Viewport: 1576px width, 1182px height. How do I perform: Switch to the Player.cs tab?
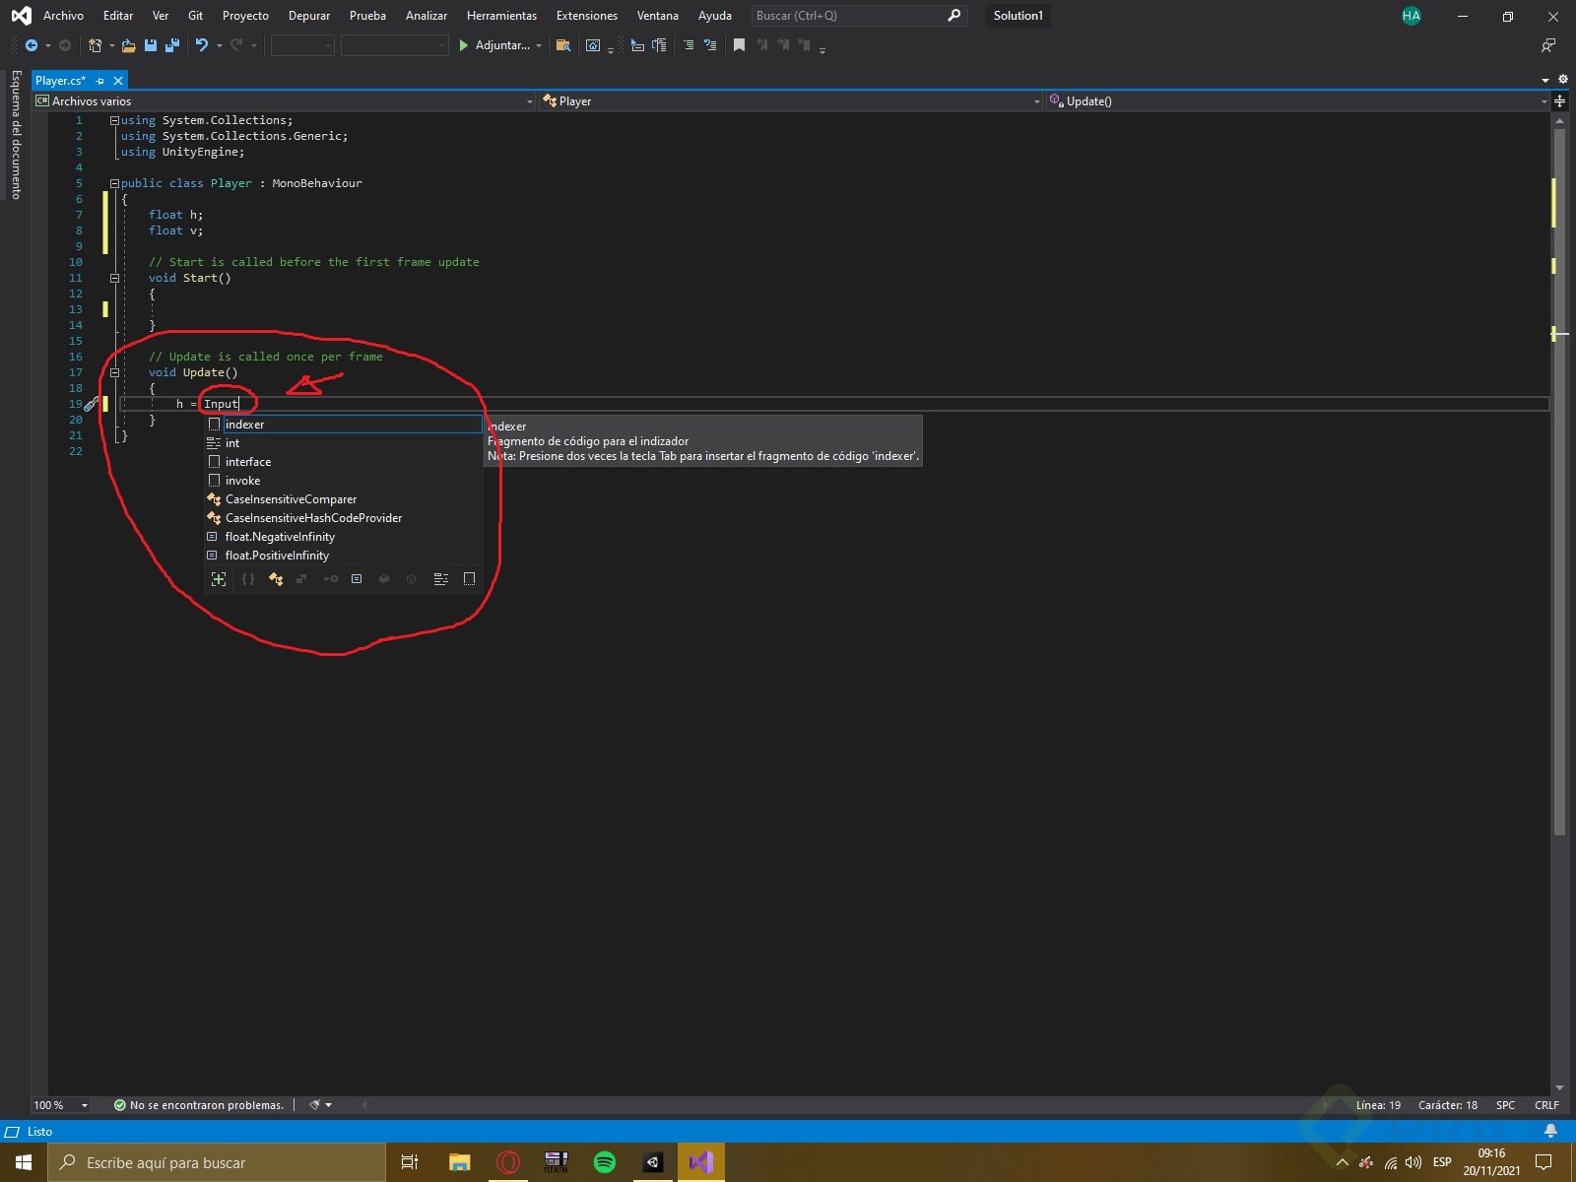61,81
